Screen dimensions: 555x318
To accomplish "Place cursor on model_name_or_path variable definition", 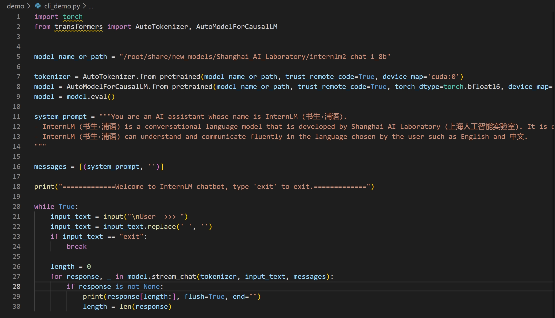I will click(70, 57).
